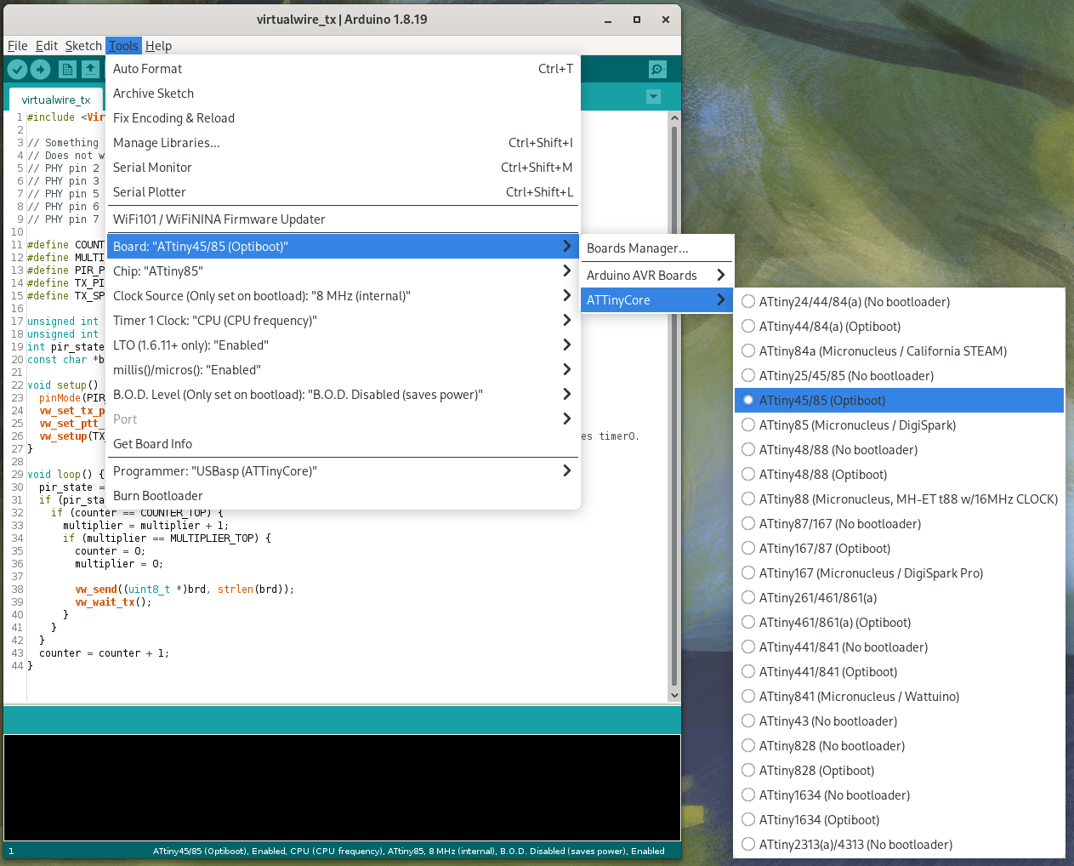This screenshot has width=1074, height=866.
Task: Select ATtiny87/167 (No bootloader) board
Action: [x=899, y=524]
